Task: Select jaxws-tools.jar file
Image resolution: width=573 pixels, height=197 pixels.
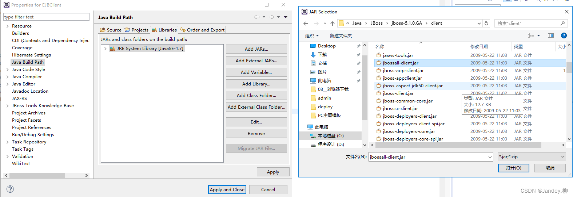Action: pyautogui.click(x=398, y=55)
